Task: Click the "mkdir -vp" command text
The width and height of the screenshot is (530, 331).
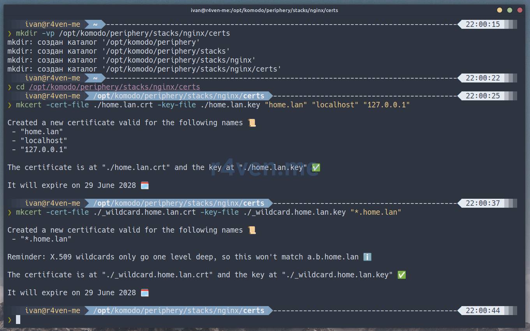Action: [x=35, y=33]
